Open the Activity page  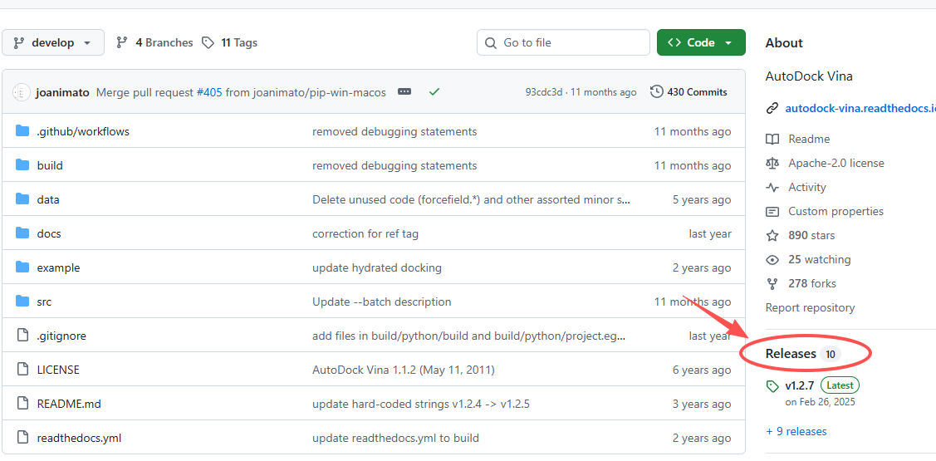[x=806, y=187]
